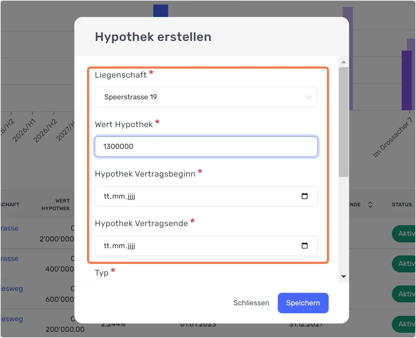Click the Aktiv badge in the 200'000.00 row
The width and height of the screenshot is (416, 338).
click(404, 324)
